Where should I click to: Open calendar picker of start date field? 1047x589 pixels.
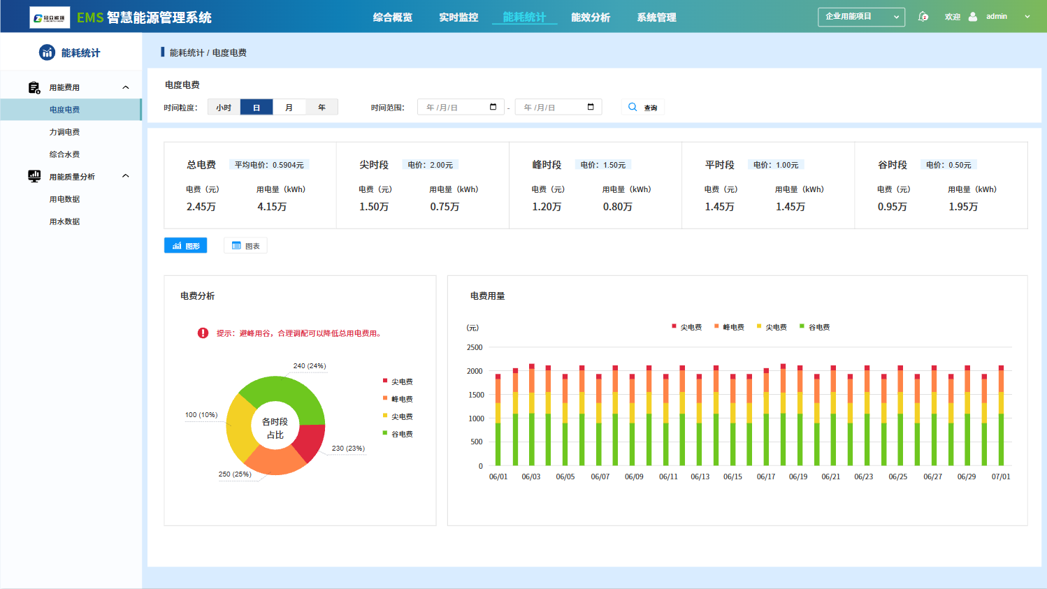[x=493, y=107]
